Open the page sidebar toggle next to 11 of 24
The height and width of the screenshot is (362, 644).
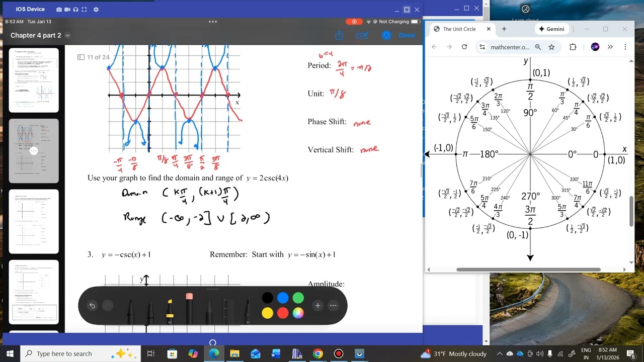(x=80, y=57)
